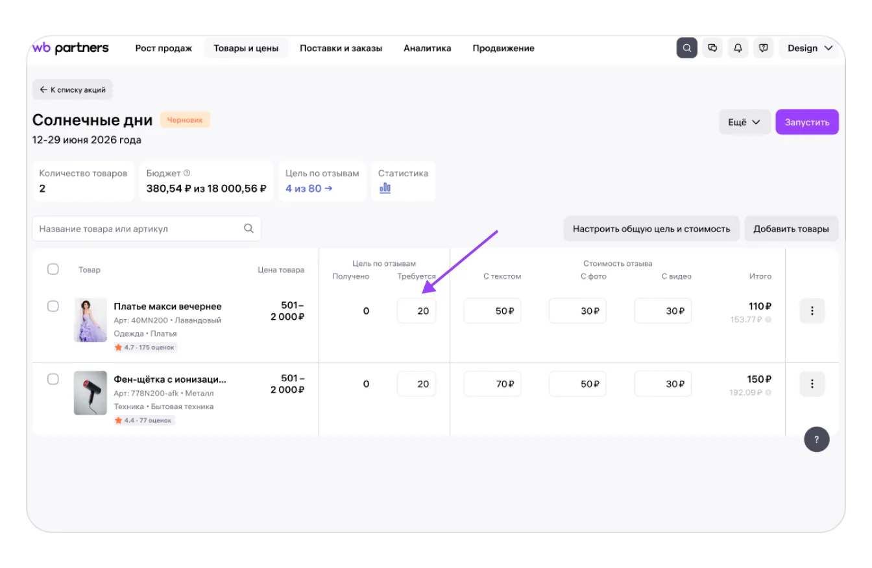Click the 70 ₽ text review price for Фен-щётка
The image size is (872, 568).
492,384
